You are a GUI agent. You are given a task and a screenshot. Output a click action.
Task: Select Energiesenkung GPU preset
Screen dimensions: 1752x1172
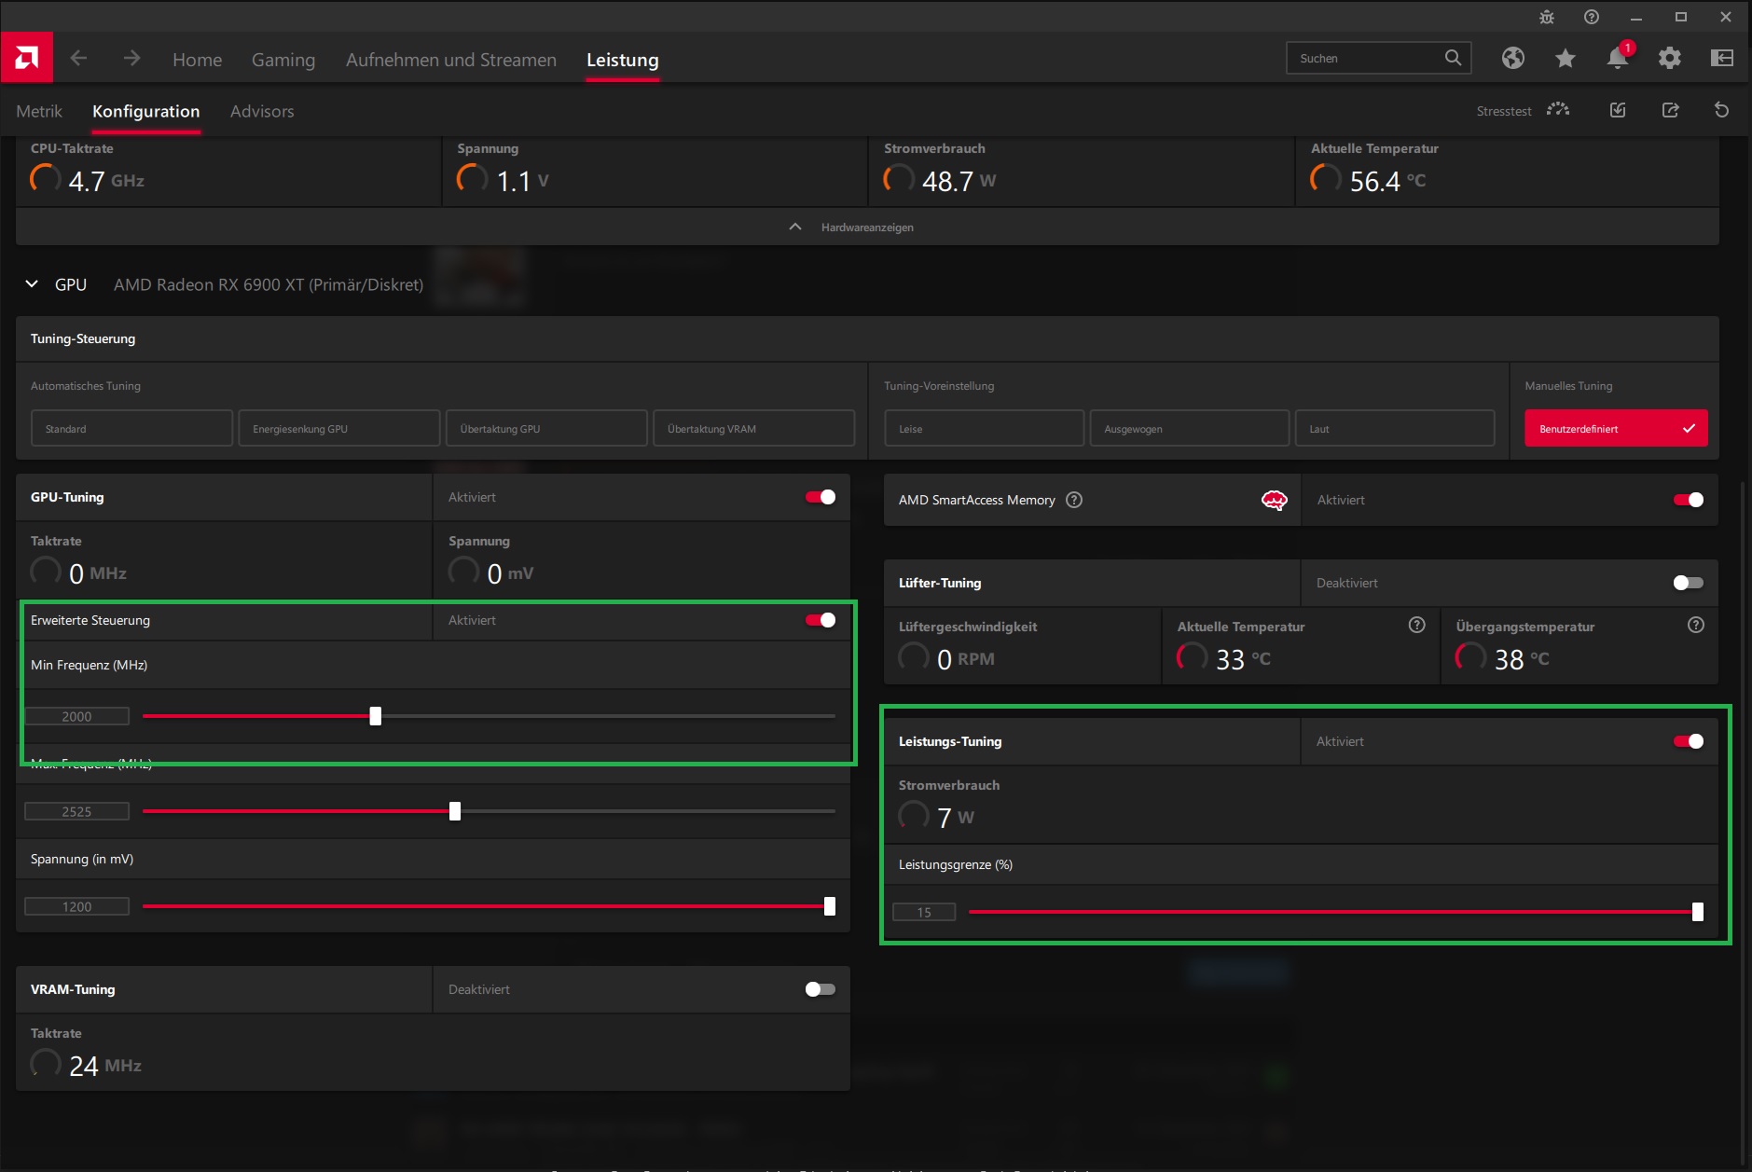point(339,428)
